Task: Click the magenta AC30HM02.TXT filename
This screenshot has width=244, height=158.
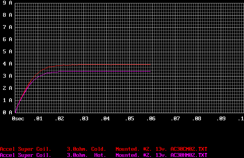Action: (x=189, y=155)
